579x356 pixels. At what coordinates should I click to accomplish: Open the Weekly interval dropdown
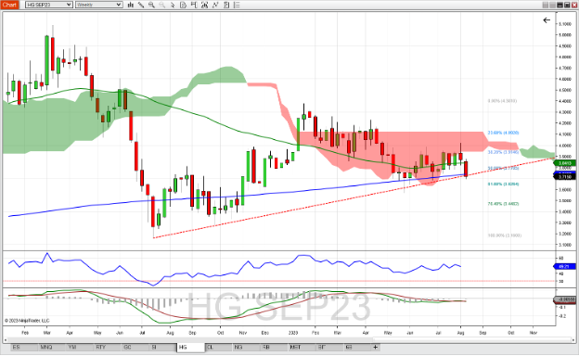(x=99, y=5)
